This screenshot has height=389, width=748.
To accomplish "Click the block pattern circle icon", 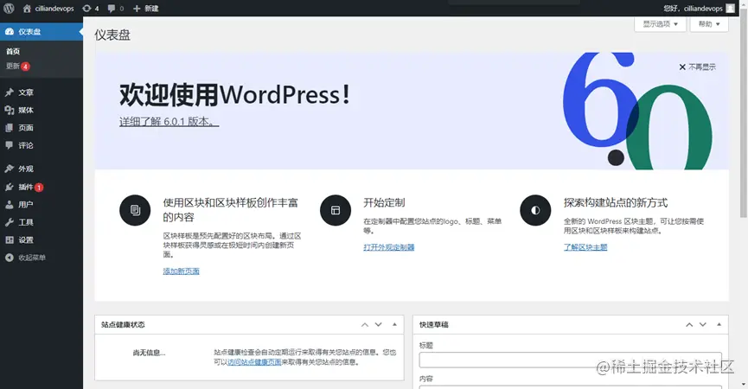I will (x=135, y=210).
